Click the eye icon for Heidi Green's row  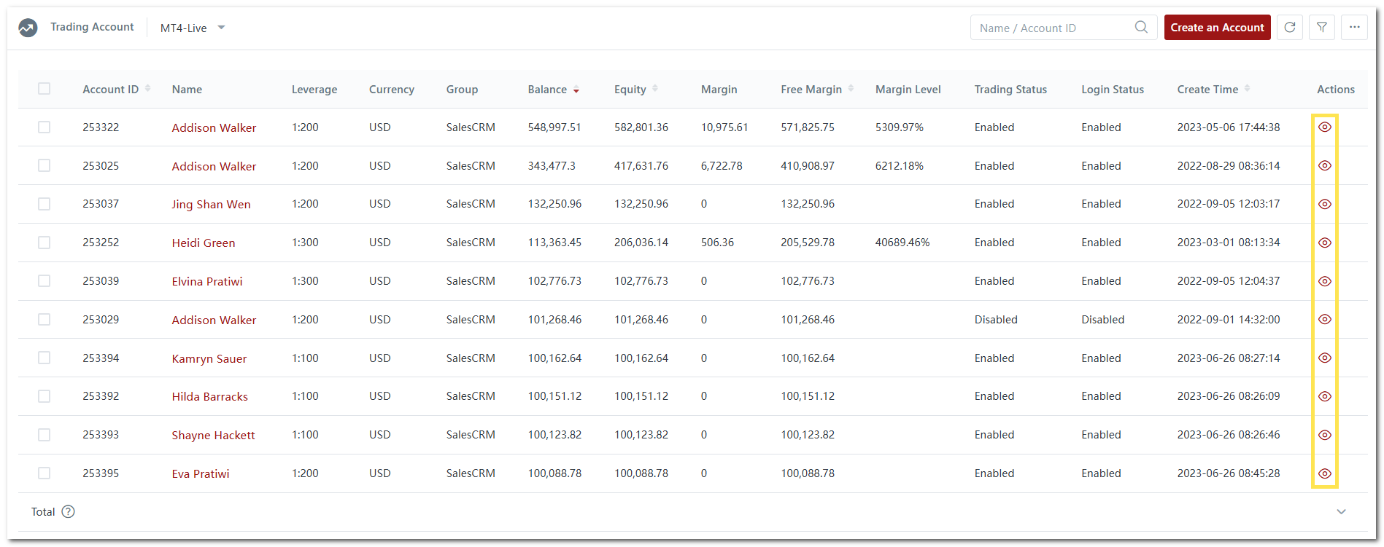pos(1324,243)
